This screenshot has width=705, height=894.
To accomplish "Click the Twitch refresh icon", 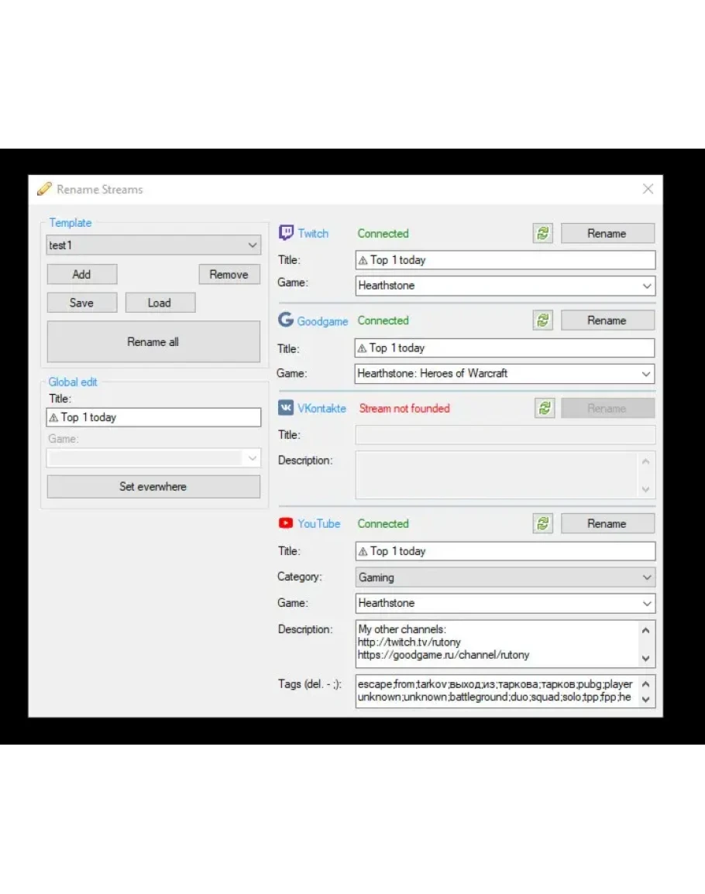I will click(543, 234).
